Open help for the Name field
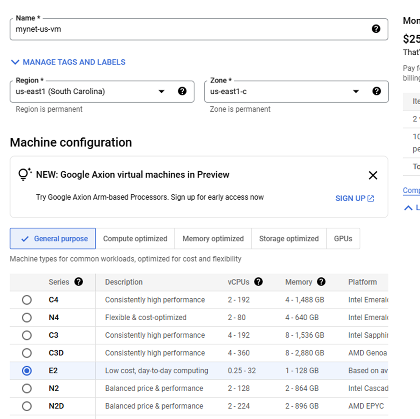 click(x=376, y=29)
